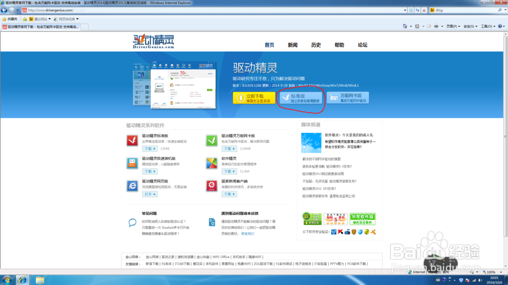Click the add to favorites bar icon

[24, 19]
